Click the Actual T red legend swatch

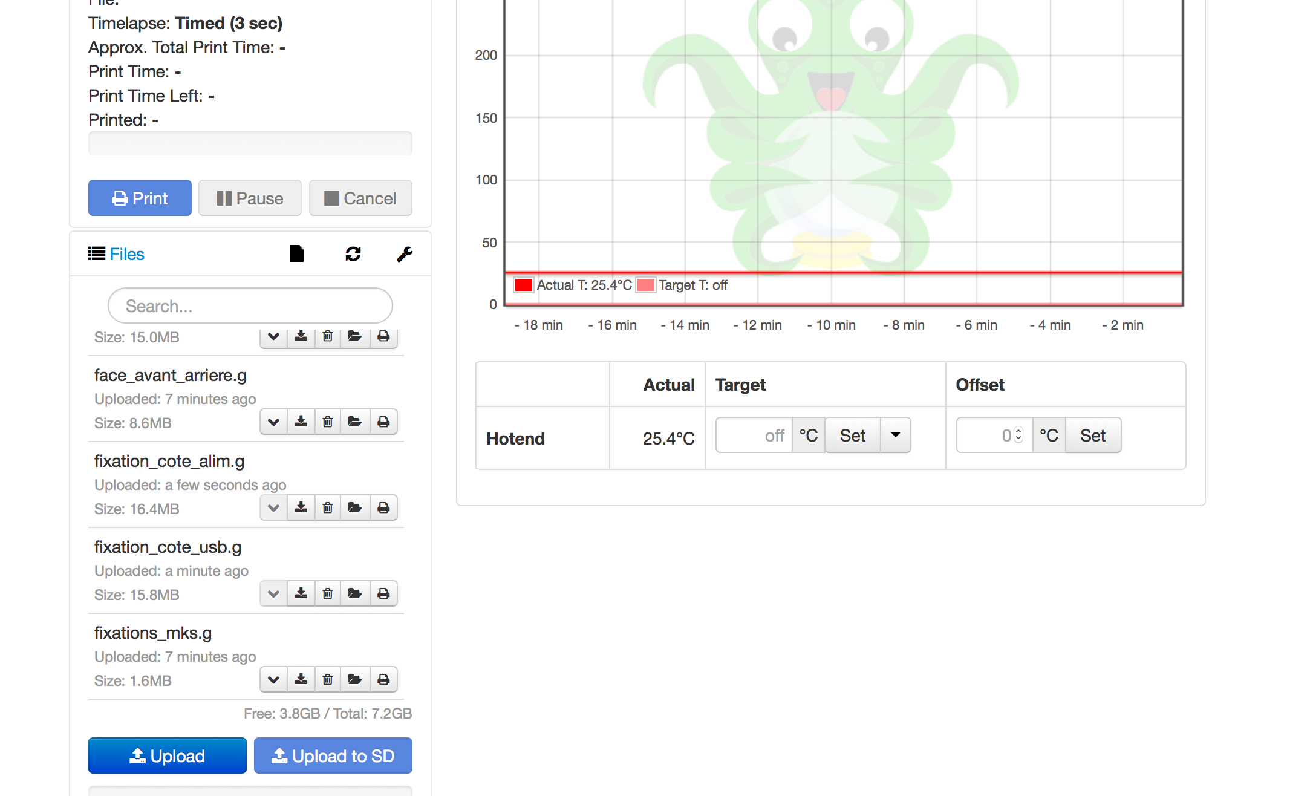pos(523,285)
